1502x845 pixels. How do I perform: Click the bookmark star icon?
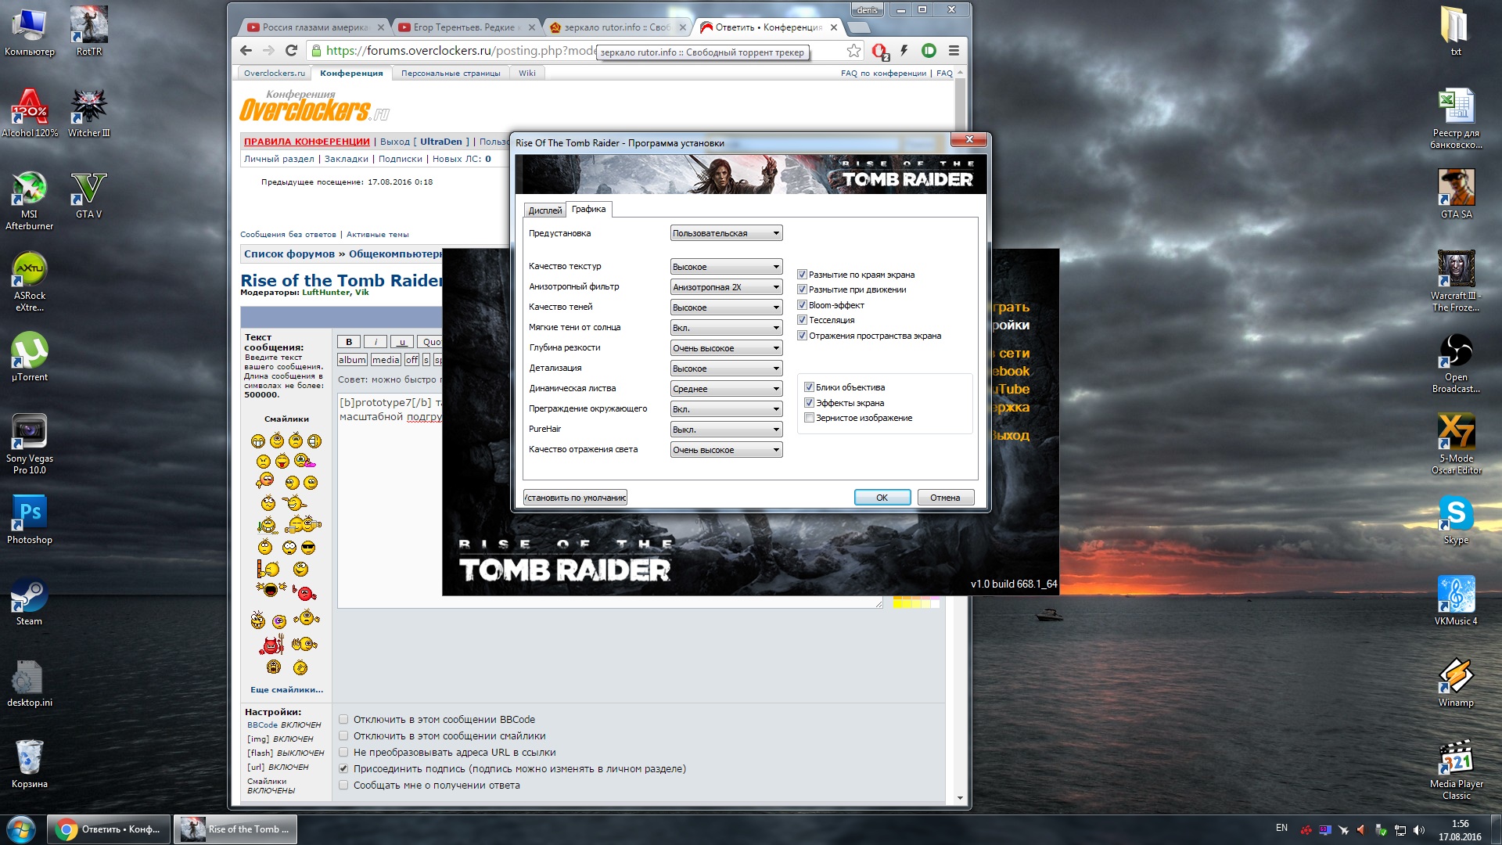pos(853,51)
